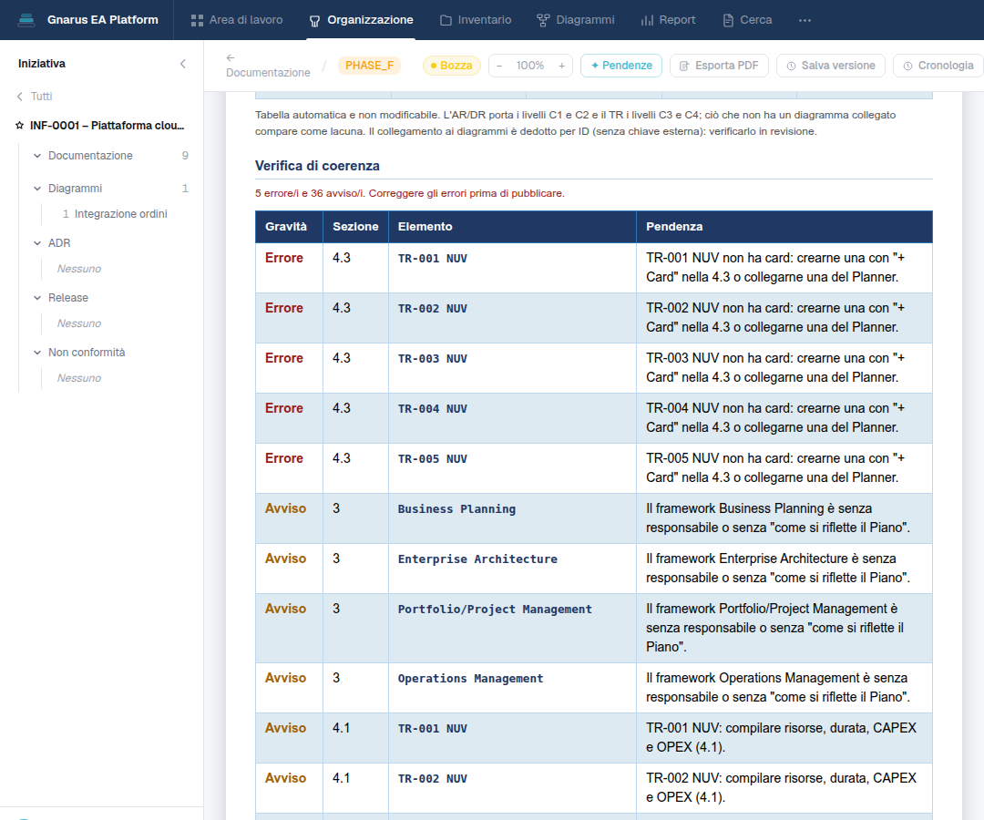Open the more options ellipsis menu
Viewport: 984px width, 820px height.
click(x=805, y=20)
